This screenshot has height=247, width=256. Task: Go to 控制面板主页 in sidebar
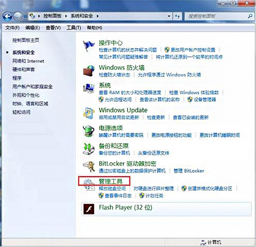coord(26,40)
